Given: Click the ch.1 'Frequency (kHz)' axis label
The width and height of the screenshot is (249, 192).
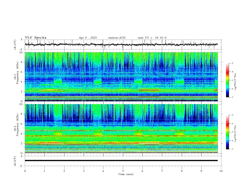Looking at the screenshot, I should coord(18,73).
